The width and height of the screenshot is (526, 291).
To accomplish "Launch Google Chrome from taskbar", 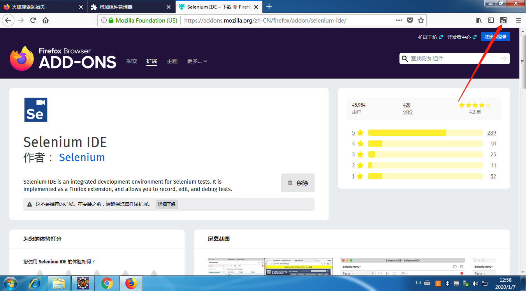I will pyautogui.click(x=107, y=284).
